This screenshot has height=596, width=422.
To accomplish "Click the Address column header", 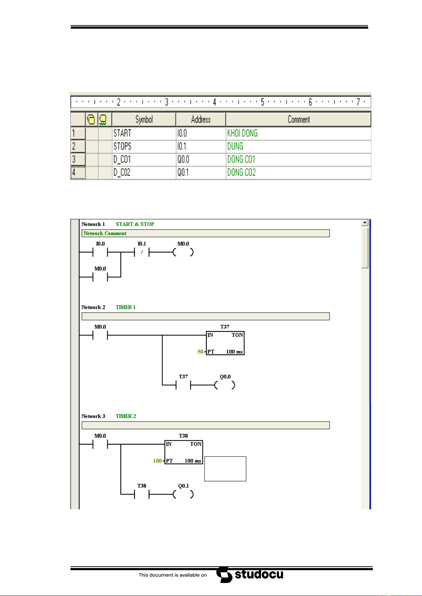I will tap(201, 120).
